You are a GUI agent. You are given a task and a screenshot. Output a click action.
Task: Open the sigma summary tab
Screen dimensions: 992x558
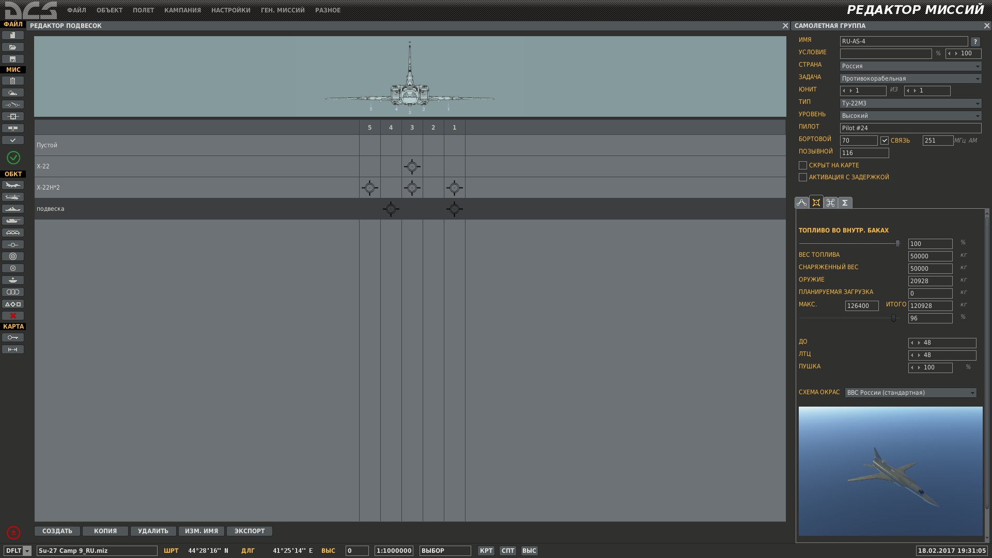[845, 203]
